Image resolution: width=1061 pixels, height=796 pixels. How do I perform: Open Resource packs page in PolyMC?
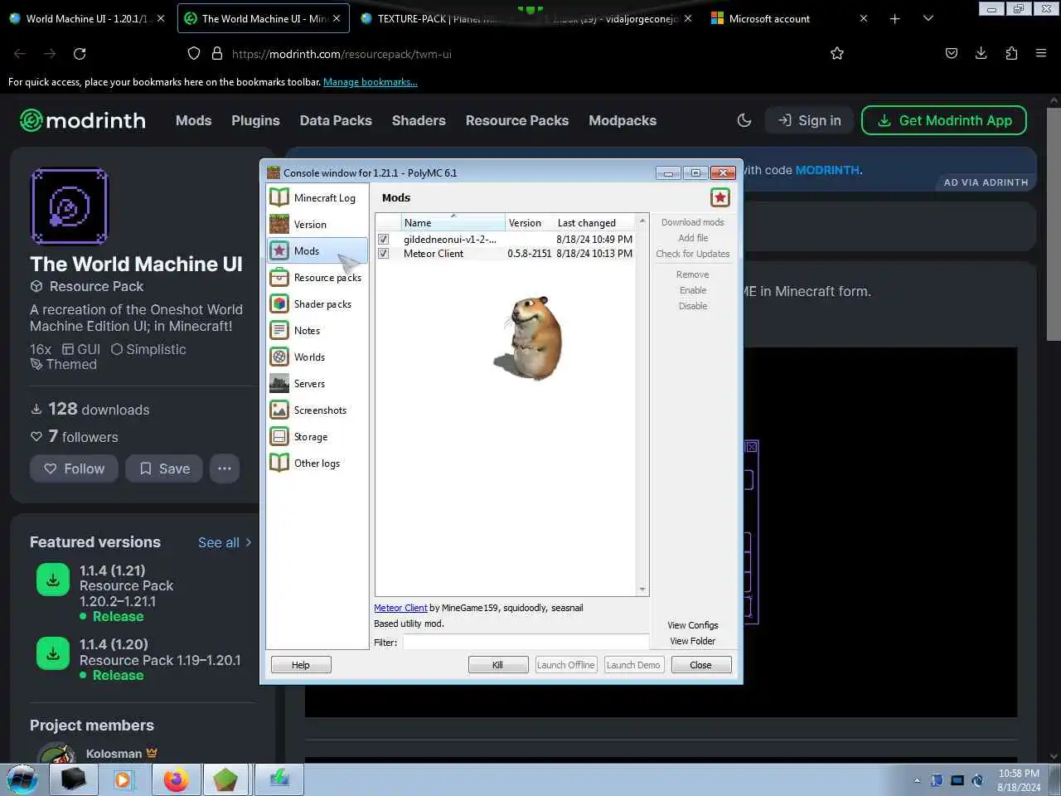point(317,277)
